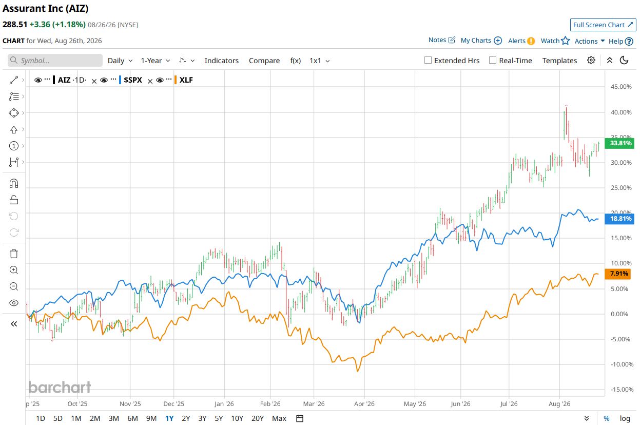Click the X between $SPX and XLF eye

(150, 81)
